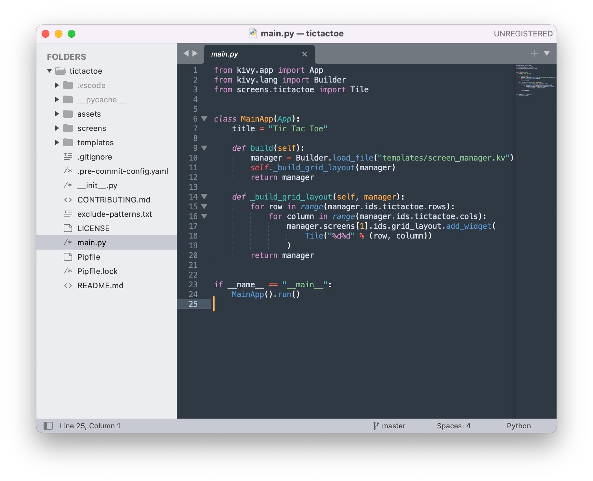Click Spaces: 4 to change indentation settings
Screen dimensions: 593x481
pyautogui.click(x=454, y=425)
